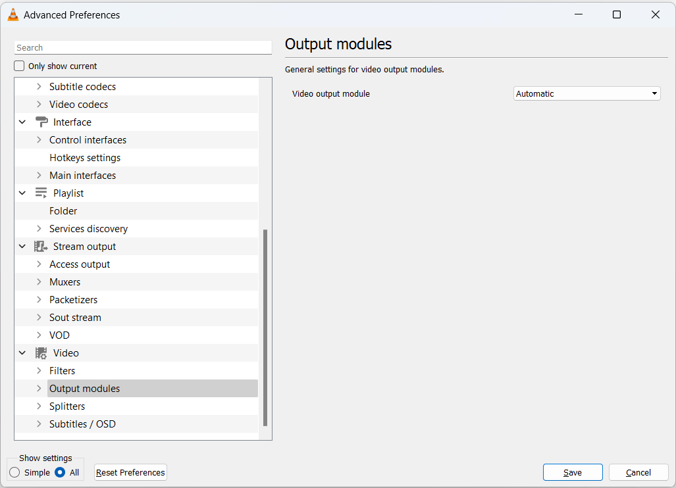Click the Reset Preferences button
The image size is (676, 488).
(130, 472)
